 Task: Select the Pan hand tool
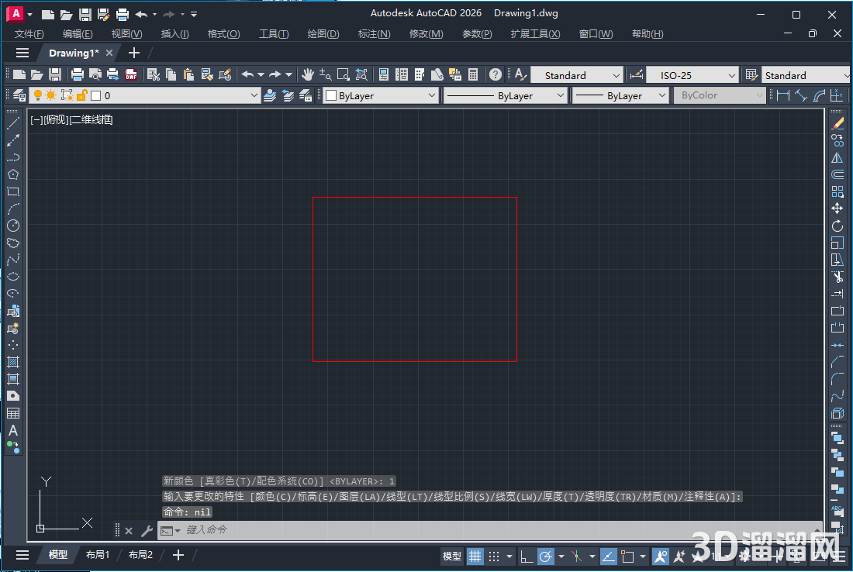pos(308,74)
